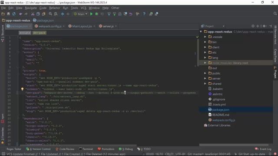Screen dimensions: 278x156
Task: Switch to server.js editor tab
Action: [x=108, y=26]
